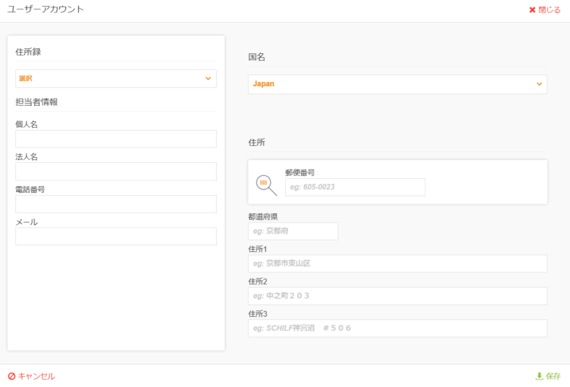This screenshot has width=570, height=387.
Task: Click the 国名 heading text
Action: pos(256,57)
